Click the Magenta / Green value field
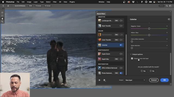Viewport: 174px width, 97px height. coord(167,26)
